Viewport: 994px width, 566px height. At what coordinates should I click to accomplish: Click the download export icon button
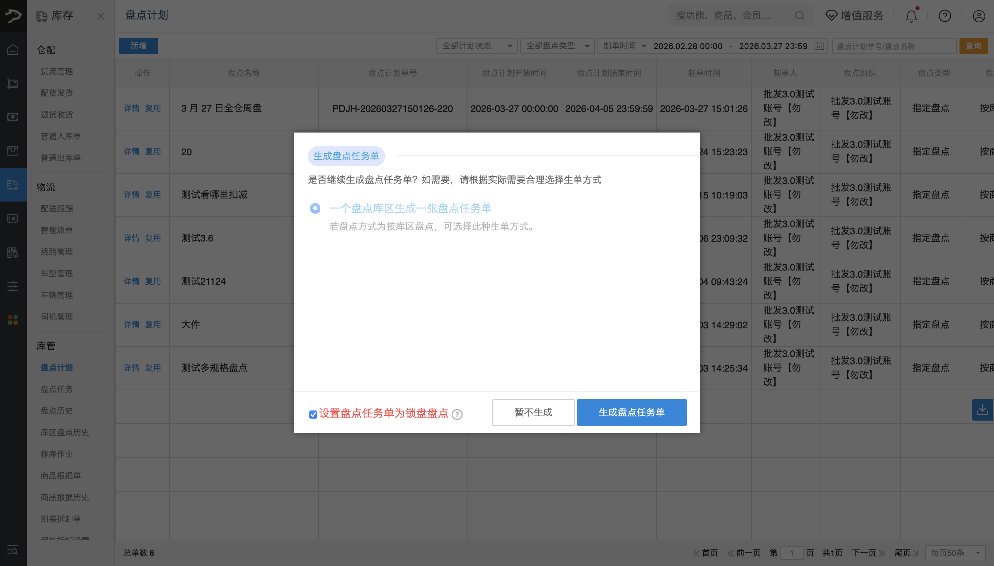(982, 409)
